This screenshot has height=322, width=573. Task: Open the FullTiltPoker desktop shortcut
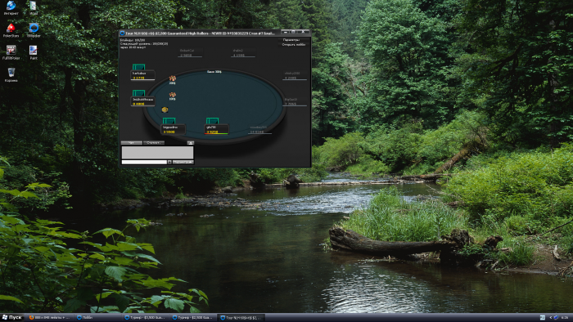(11, 52)
